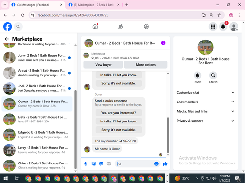Send lower 'Sorry, it's not available.' reply
Viewport: 245px width, 183px height.
point(119,130)
